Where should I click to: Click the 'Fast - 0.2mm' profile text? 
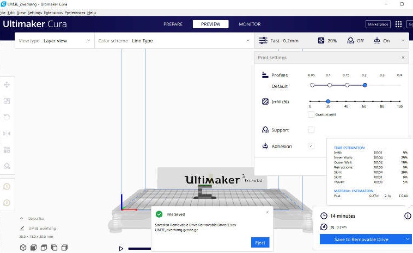[x=284, y=41]
